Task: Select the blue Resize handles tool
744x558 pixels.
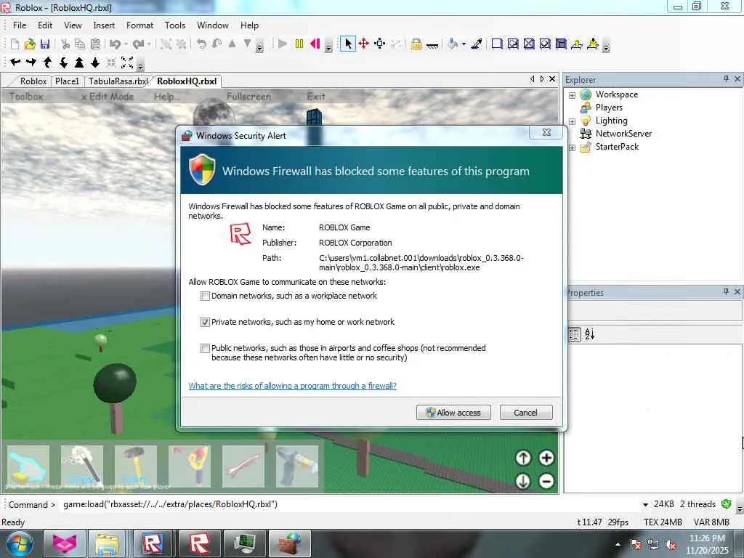Action: (x=379, y=44)
